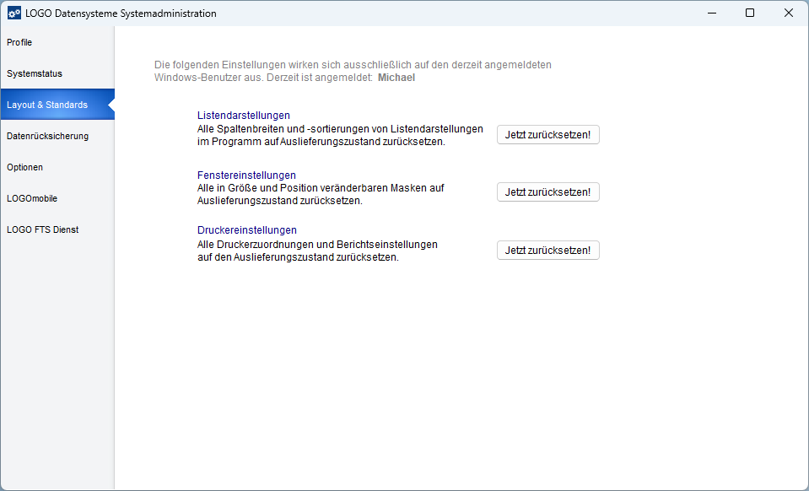This screenshot has height=491, width=809.
Task: Go to Datenrücksicherung section
Action: tap(57, 136)
